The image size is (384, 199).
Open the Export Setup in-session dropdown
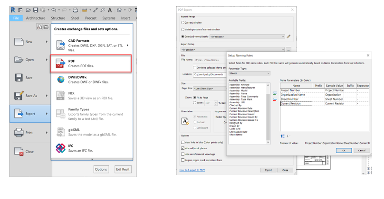pyautogui.click(x=233, y=50)
